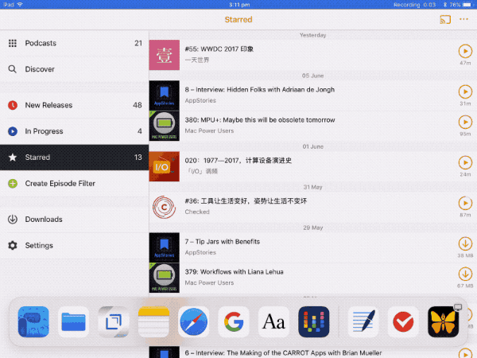Open '6 – Interview: The Making of the CARROT Apps'

283,352
